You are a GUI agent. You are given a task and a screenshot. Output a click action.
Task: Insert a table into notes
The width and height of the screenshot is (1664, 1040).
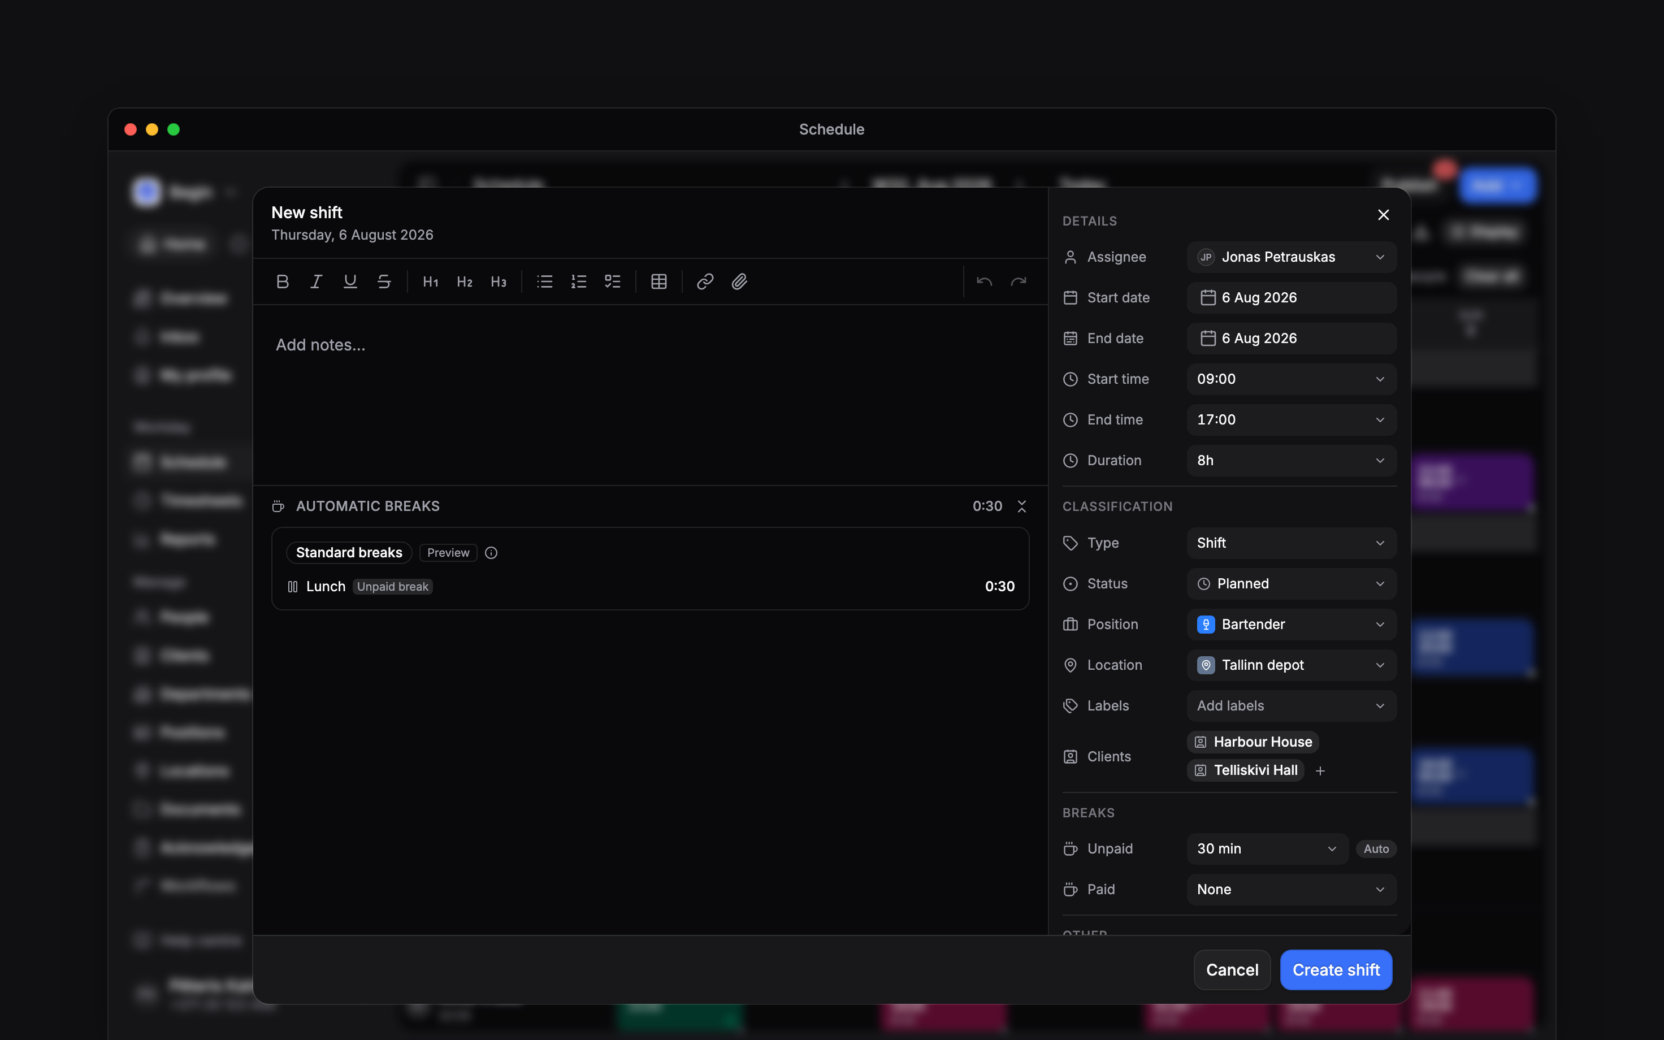click(658, 281)
